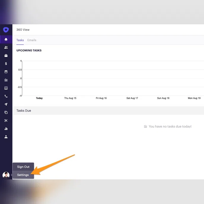Switch to the Tasks tab

tap(20, 40)
